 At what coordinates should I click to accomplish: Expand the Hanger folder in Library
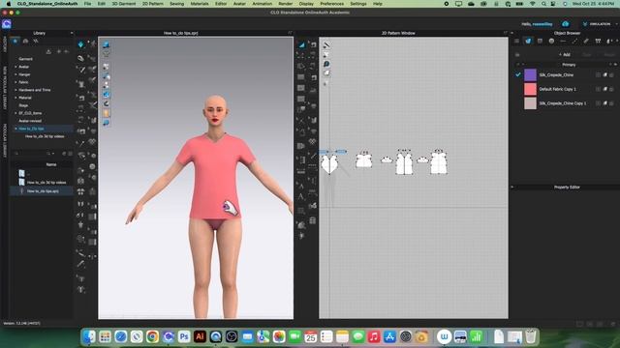click(15, 74)
